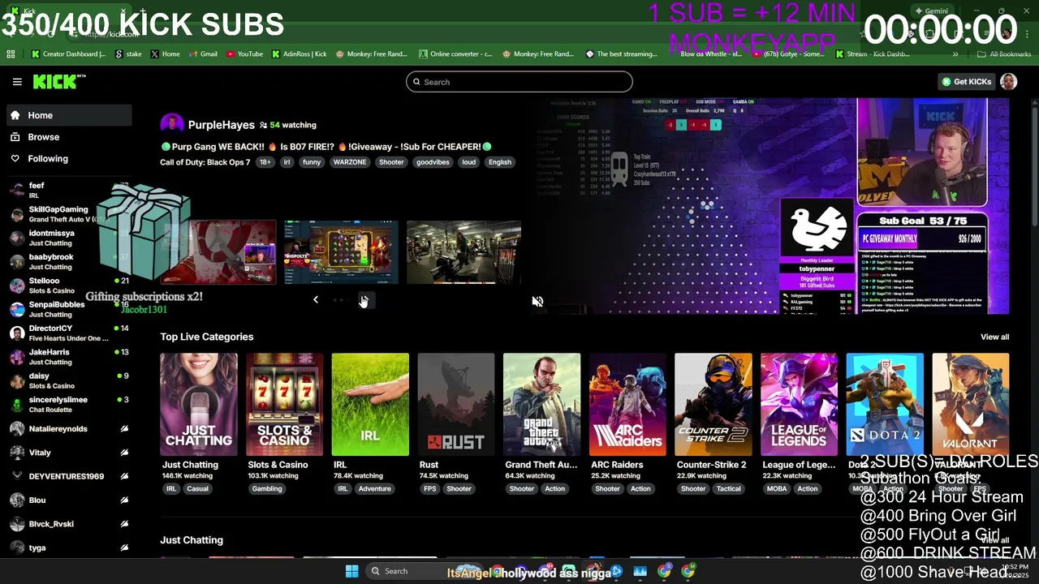Open offline tyga channel
Viewport: 1039px width, 584px height.
(x=68, y=547)
